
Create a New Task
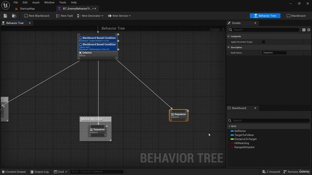click(64, 16)
